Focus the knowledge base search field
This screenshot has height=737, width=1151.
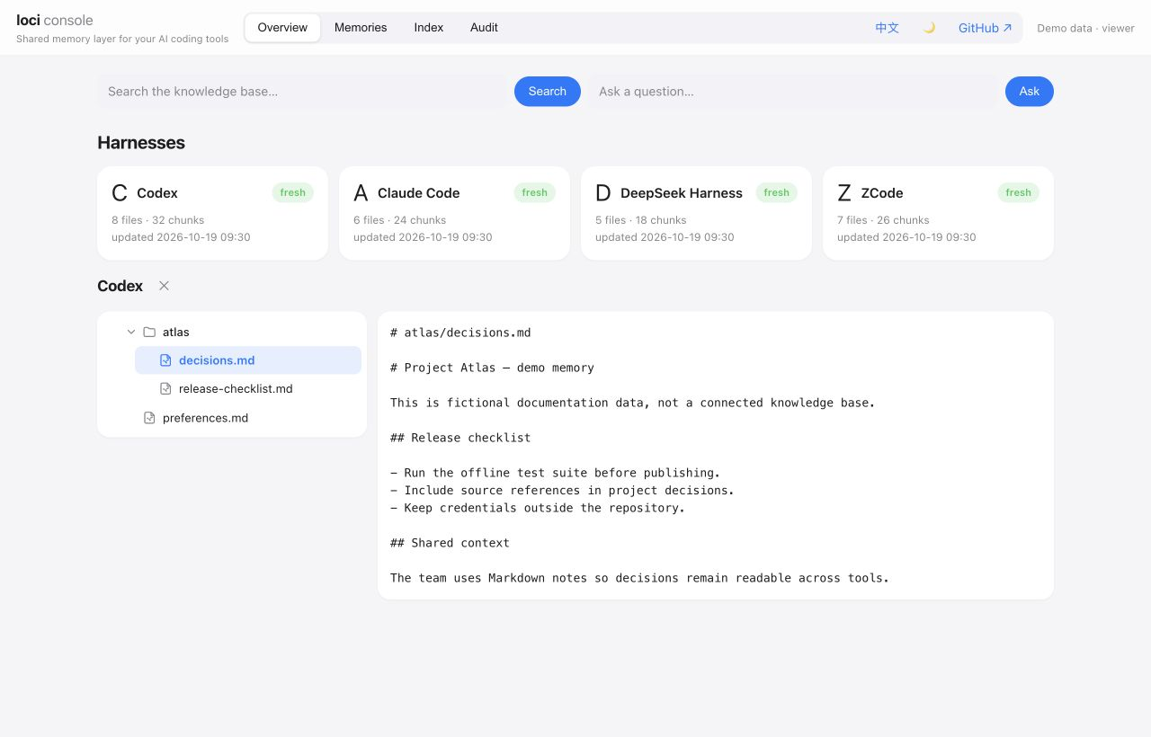tap(303, 92)
